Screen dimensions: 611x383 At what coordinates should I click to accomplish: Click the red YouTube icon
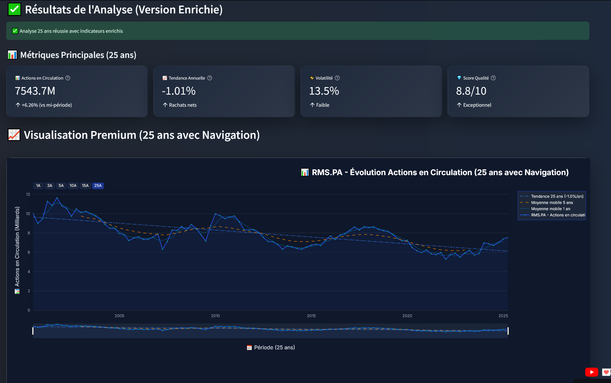pyautogui.click(x=591, y=372)
